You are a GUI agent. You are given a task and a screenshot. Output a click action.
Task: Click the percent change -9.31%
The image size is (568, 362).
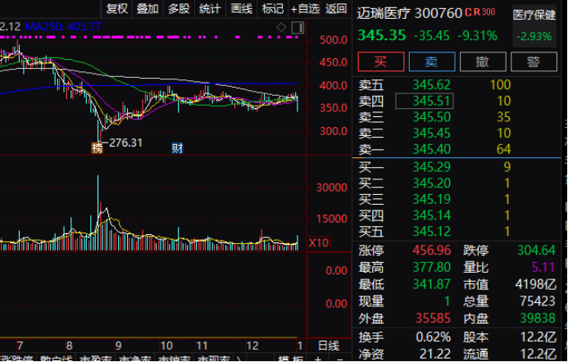coord(478,36)
